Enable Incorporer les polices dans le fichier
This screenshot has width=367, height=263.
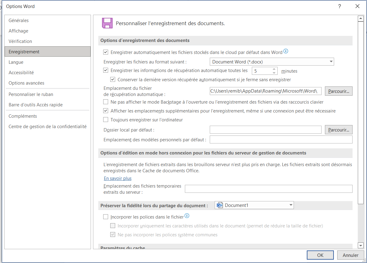(x=106, y=217)
